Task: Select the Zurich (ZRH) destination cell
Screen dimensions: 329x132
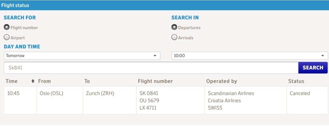Action: pos(109,100)
